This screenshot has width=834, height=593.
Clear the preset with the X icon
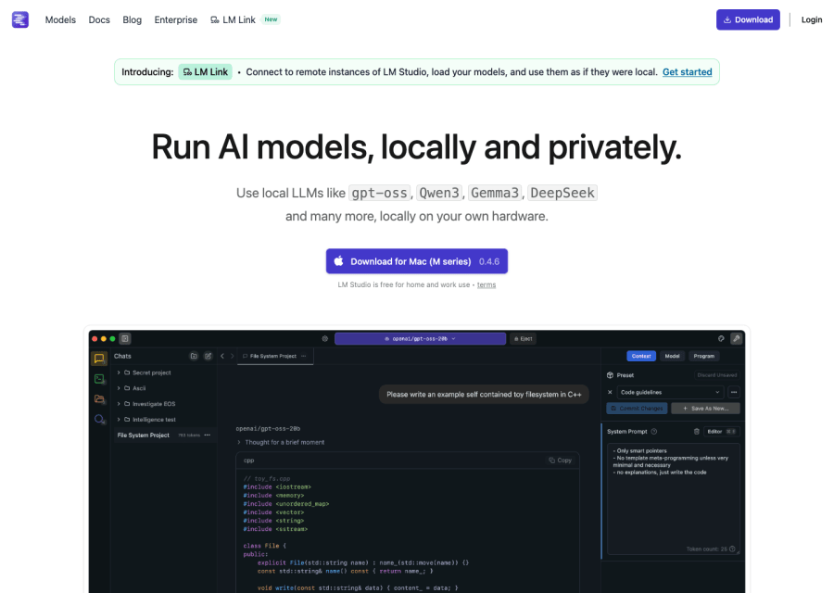pos(610,392)
